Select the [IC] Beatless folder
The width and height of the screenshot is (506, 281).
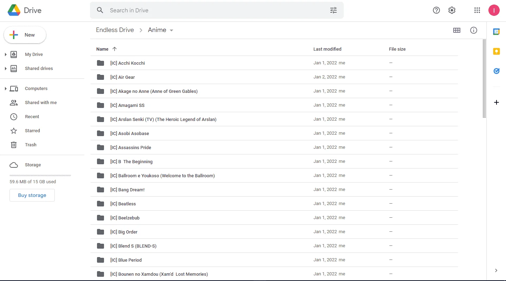(x=274, y=204)
